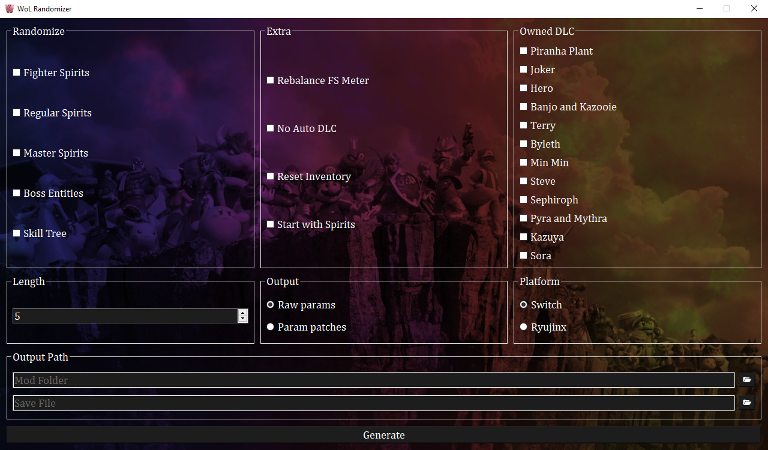The height and width of the screenshot is (450, 768).
Task: Mark Min Min as owned DLC
Action: click(x=524, y=163)
